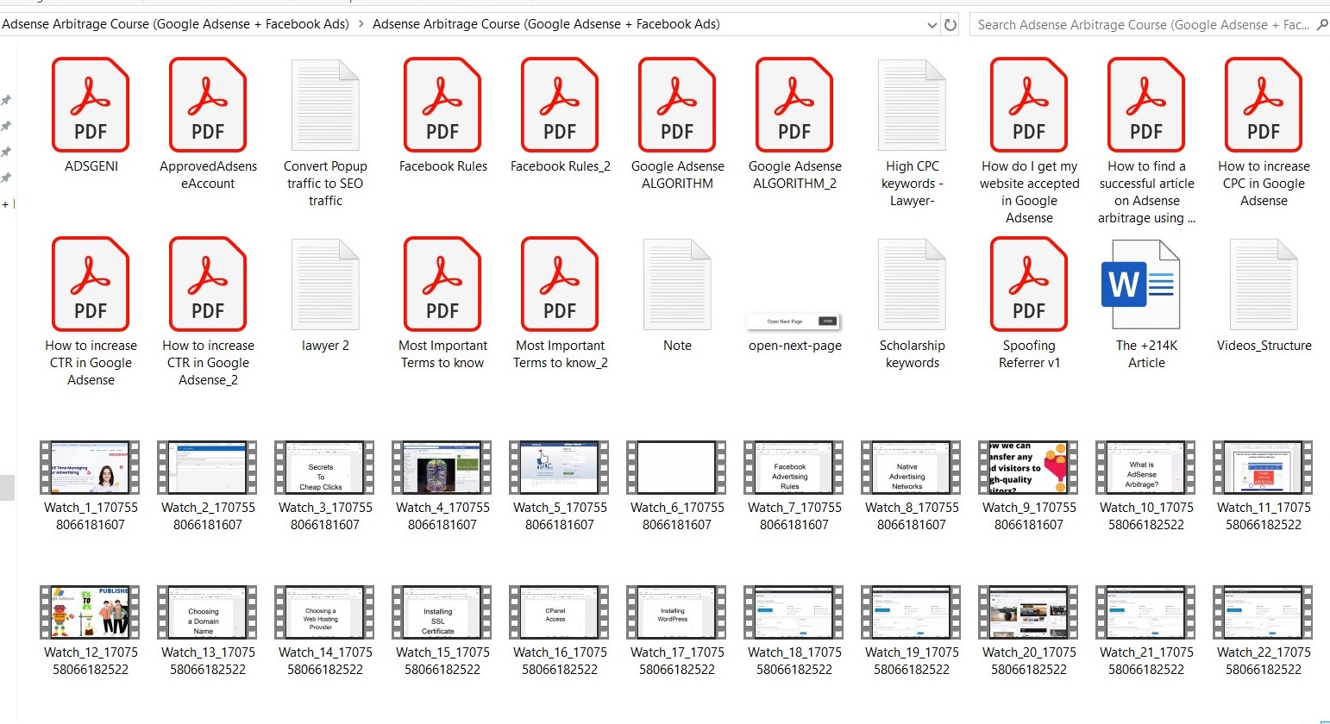Select the Watch_13 Choosing a Domain Name video
Image resolution: width=1330 pixels, height=724 pixels.
click(x=208, y=612)
